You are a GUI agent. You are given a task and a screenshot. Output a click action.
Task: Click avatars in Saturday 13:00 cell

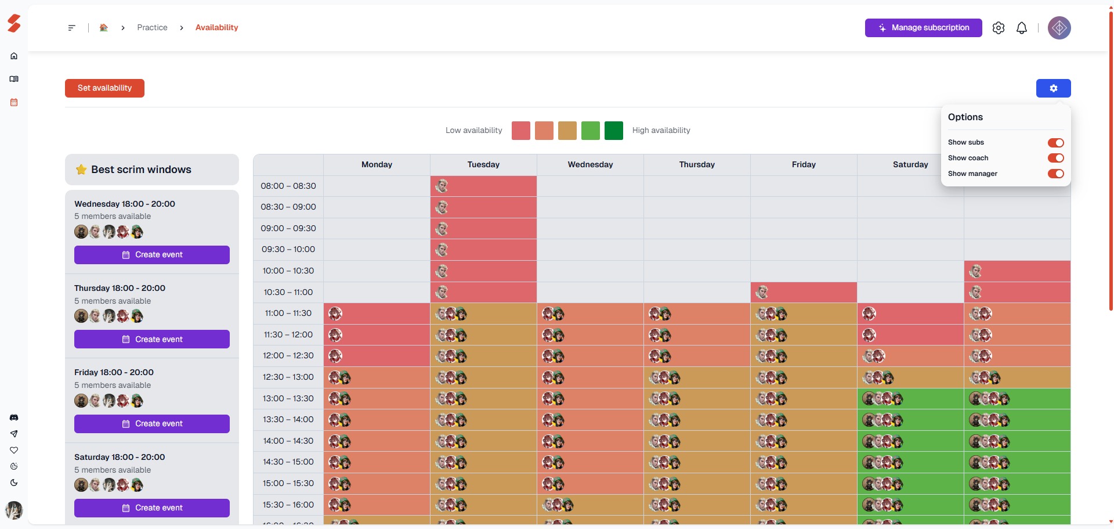[882, 399]
